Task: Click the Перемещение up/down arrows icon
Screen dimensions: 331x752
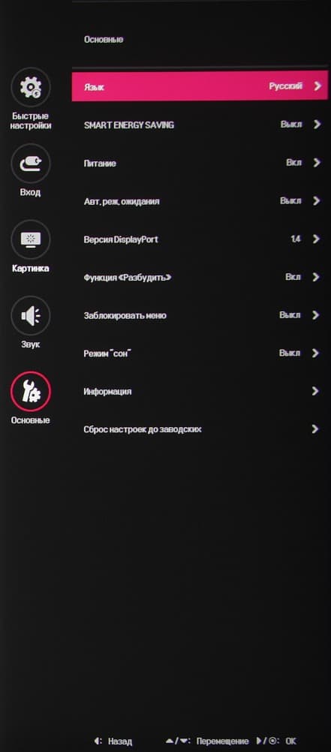Action: (x=178, y=741)
